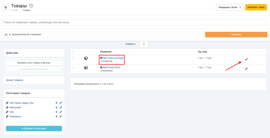The image size is (270, 138).
Task: Edit Nail Polish Orange with pencil icon
Action: pyautogui.click(x=246, y=59)
